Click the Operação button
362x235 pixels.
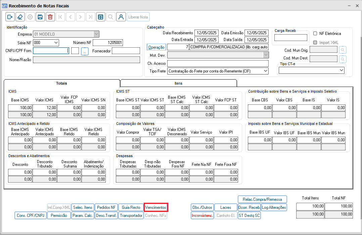[x=156, y=47]
